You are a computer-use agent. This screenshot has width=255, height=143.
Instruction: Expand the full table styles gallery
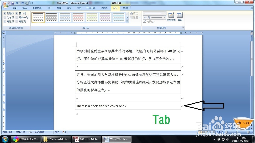coord(127,21)
